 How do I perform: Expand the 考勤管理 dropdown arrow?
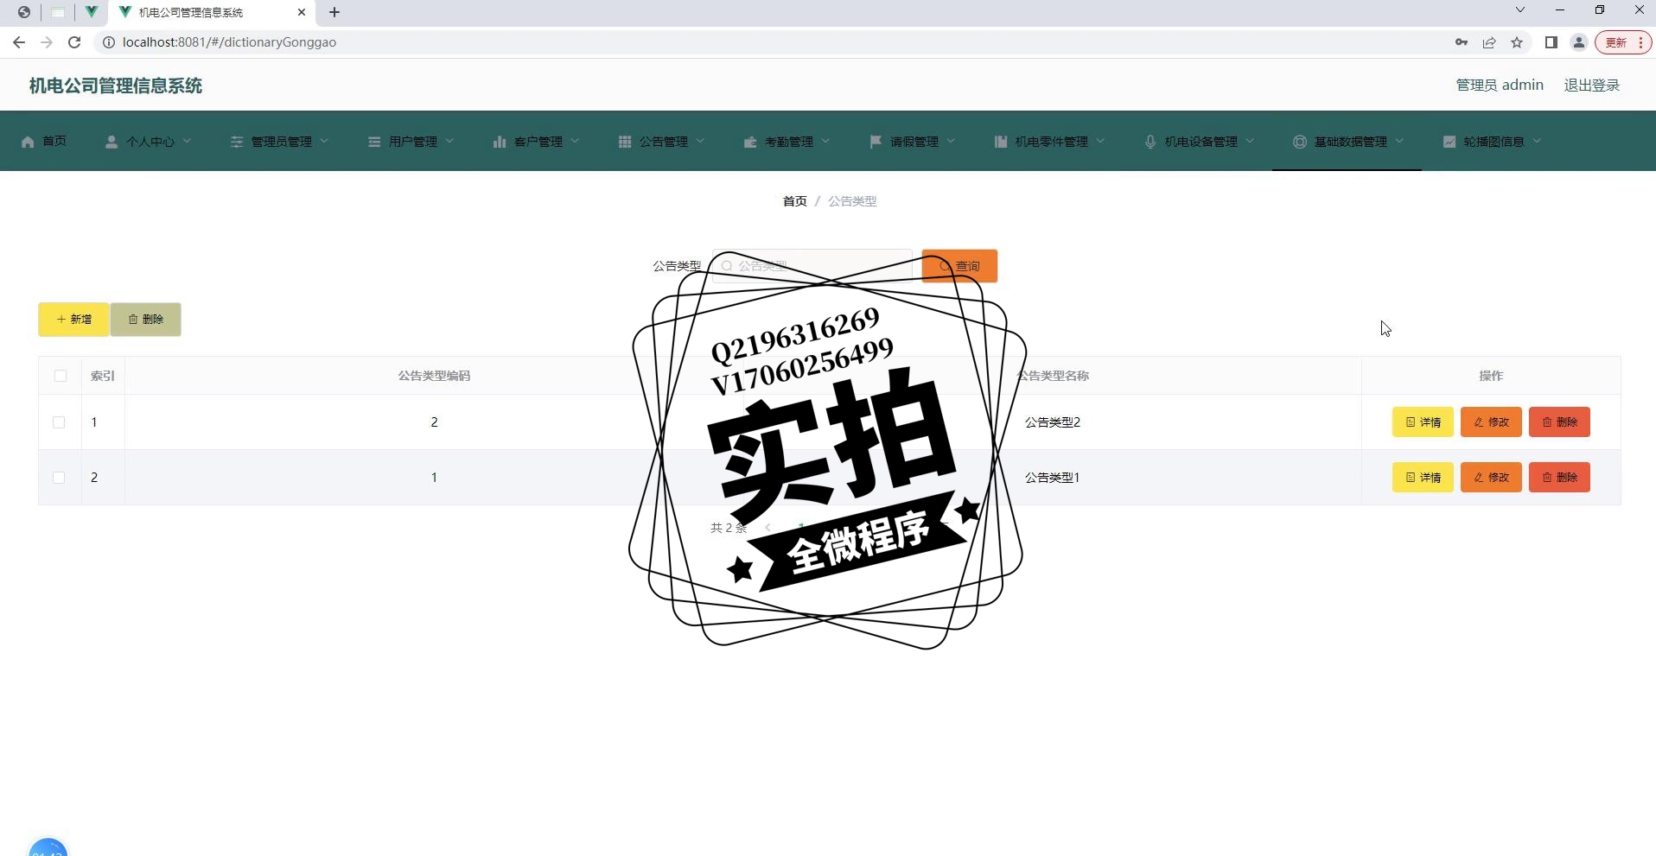click(x=825, y=142)
